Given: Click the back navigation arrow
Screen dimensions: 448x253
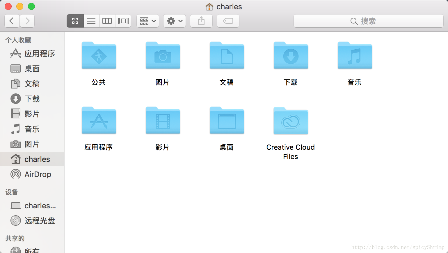Looking at the screenshot, I should pos(12,21).
